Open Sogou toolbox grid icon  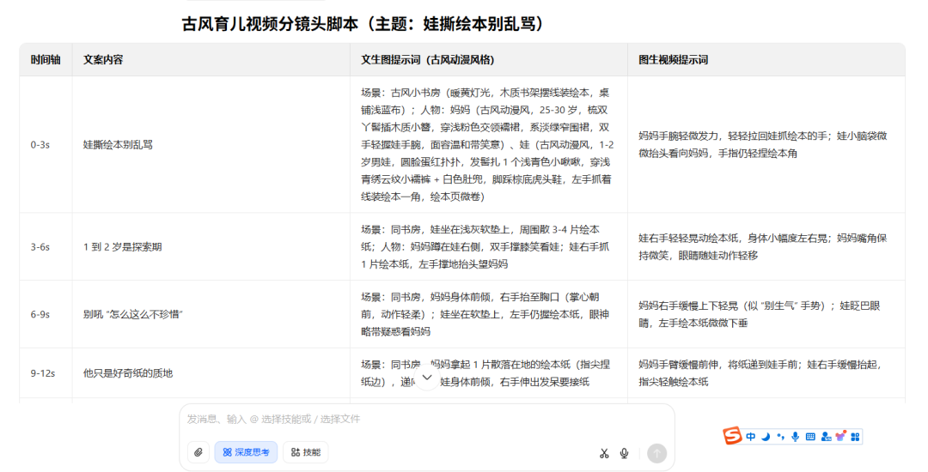coord(855,437)
